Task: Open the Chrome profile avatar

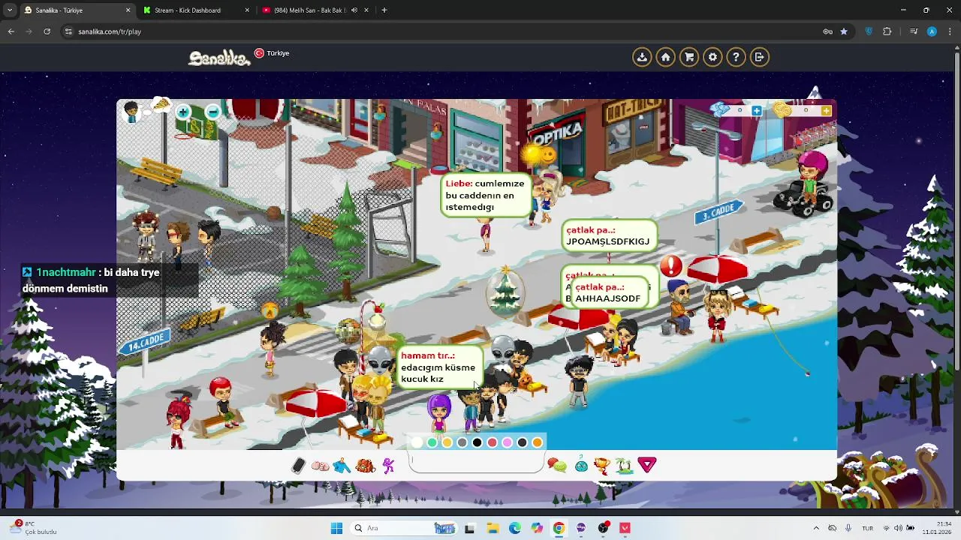Action: click(932, 31)
